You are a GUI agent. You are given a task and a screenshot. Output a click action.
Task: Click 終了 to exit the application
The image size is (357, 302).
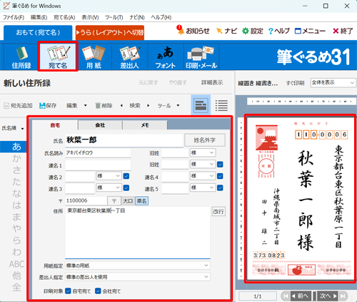(343, 31)
